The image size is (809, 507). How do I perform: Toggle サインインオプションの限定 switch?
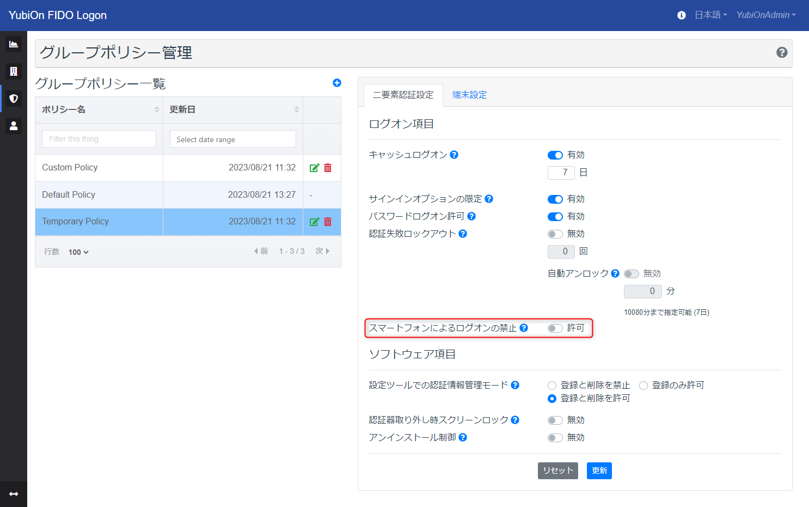coord(555,199)
